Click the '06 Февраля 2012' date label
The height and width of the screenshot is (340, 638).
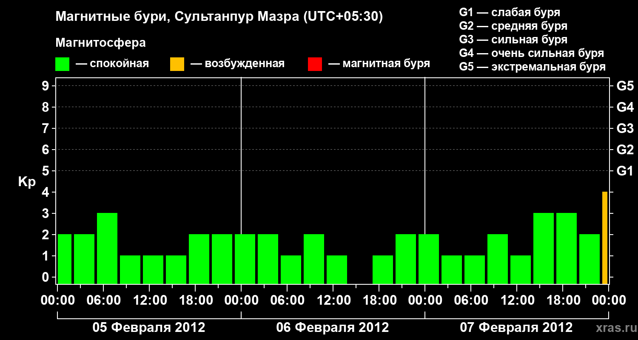click(333, 328)
